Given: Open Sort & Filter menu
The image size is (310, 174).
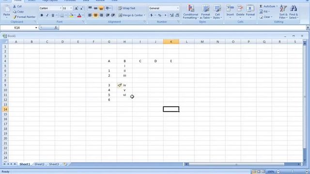Looking at the screenshot, I should click(x=283, y=12).
